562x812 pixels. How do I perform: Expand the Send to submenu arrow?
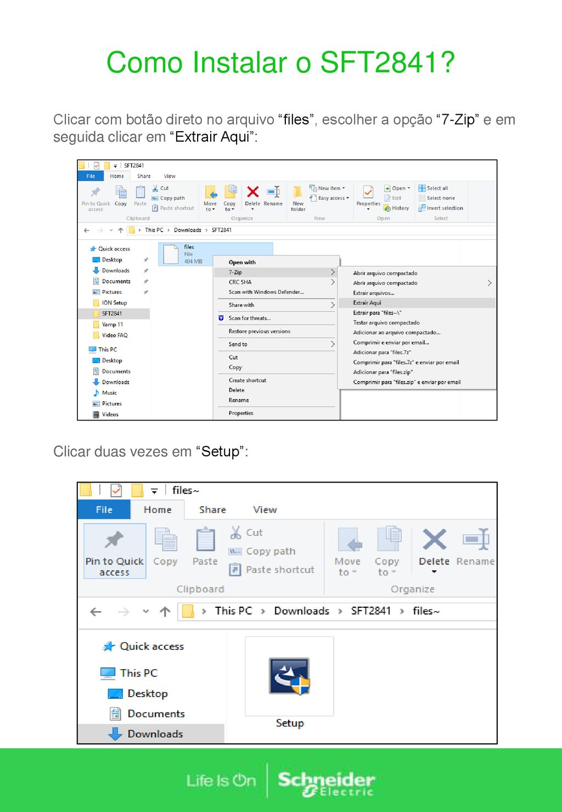pyautogui.click(x=333, y=344)
